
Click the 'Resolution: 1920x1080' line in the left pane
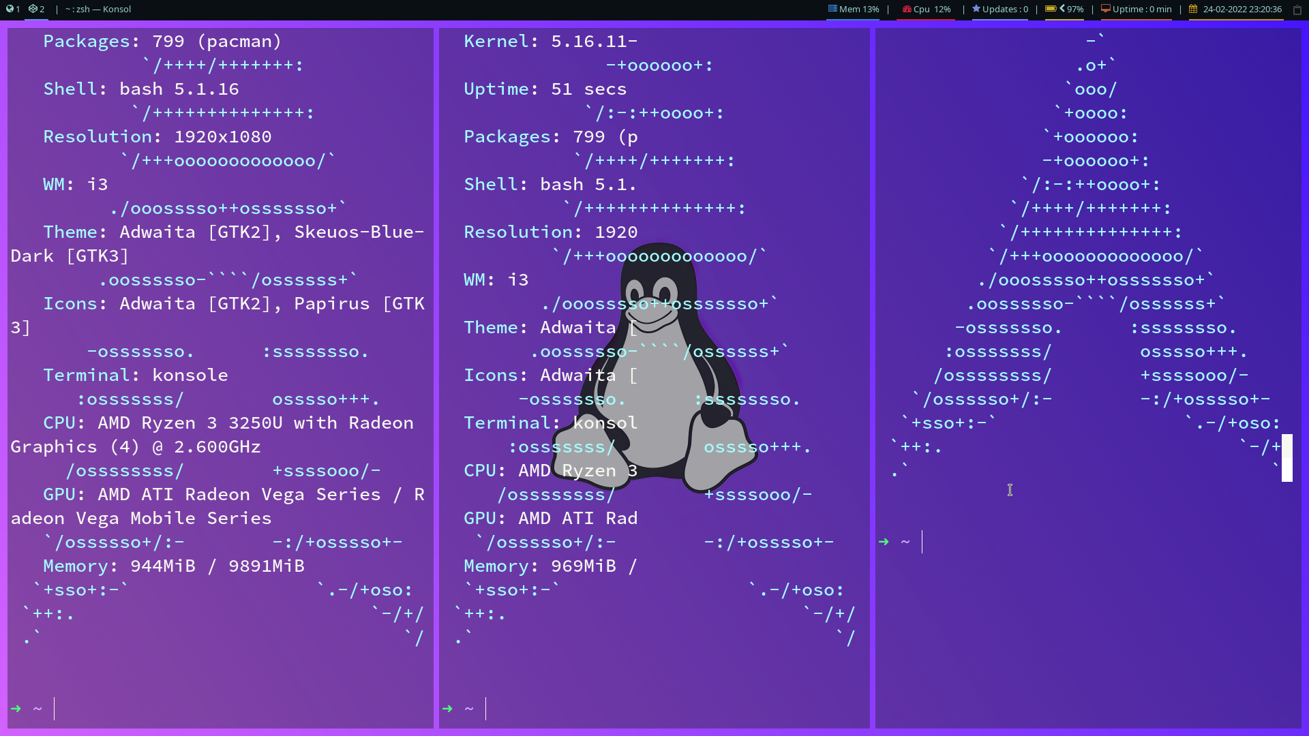pyautogui.click(x=157, y=137)
